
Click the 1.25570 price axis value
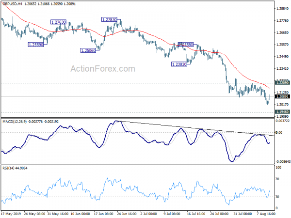[x=282, y=45]
